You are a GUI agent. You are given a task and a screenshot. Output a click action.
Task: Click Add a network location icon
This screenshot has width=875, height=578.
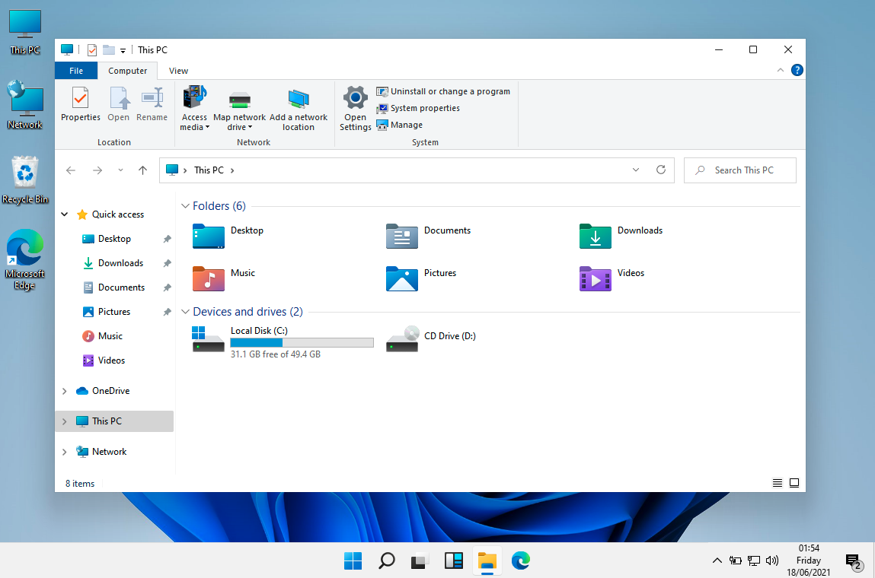click(299, 100)
